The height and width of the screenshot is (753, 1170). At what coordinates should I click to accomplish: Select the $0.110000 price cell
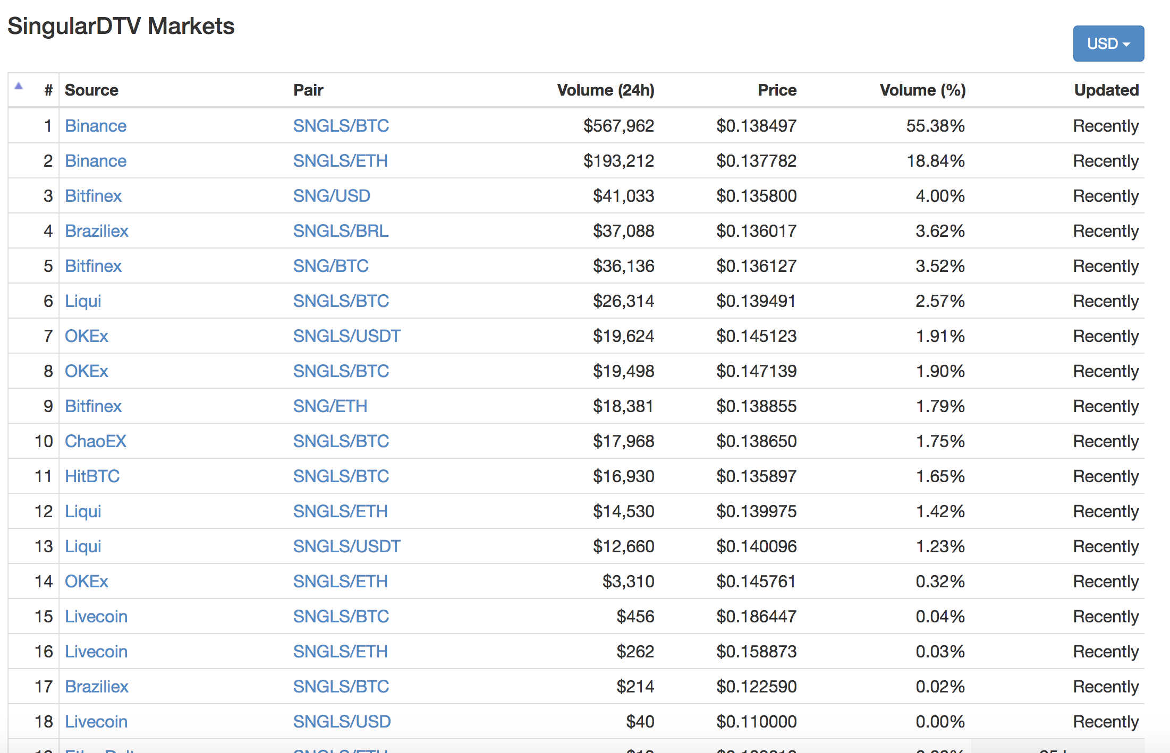coord(756,722)
